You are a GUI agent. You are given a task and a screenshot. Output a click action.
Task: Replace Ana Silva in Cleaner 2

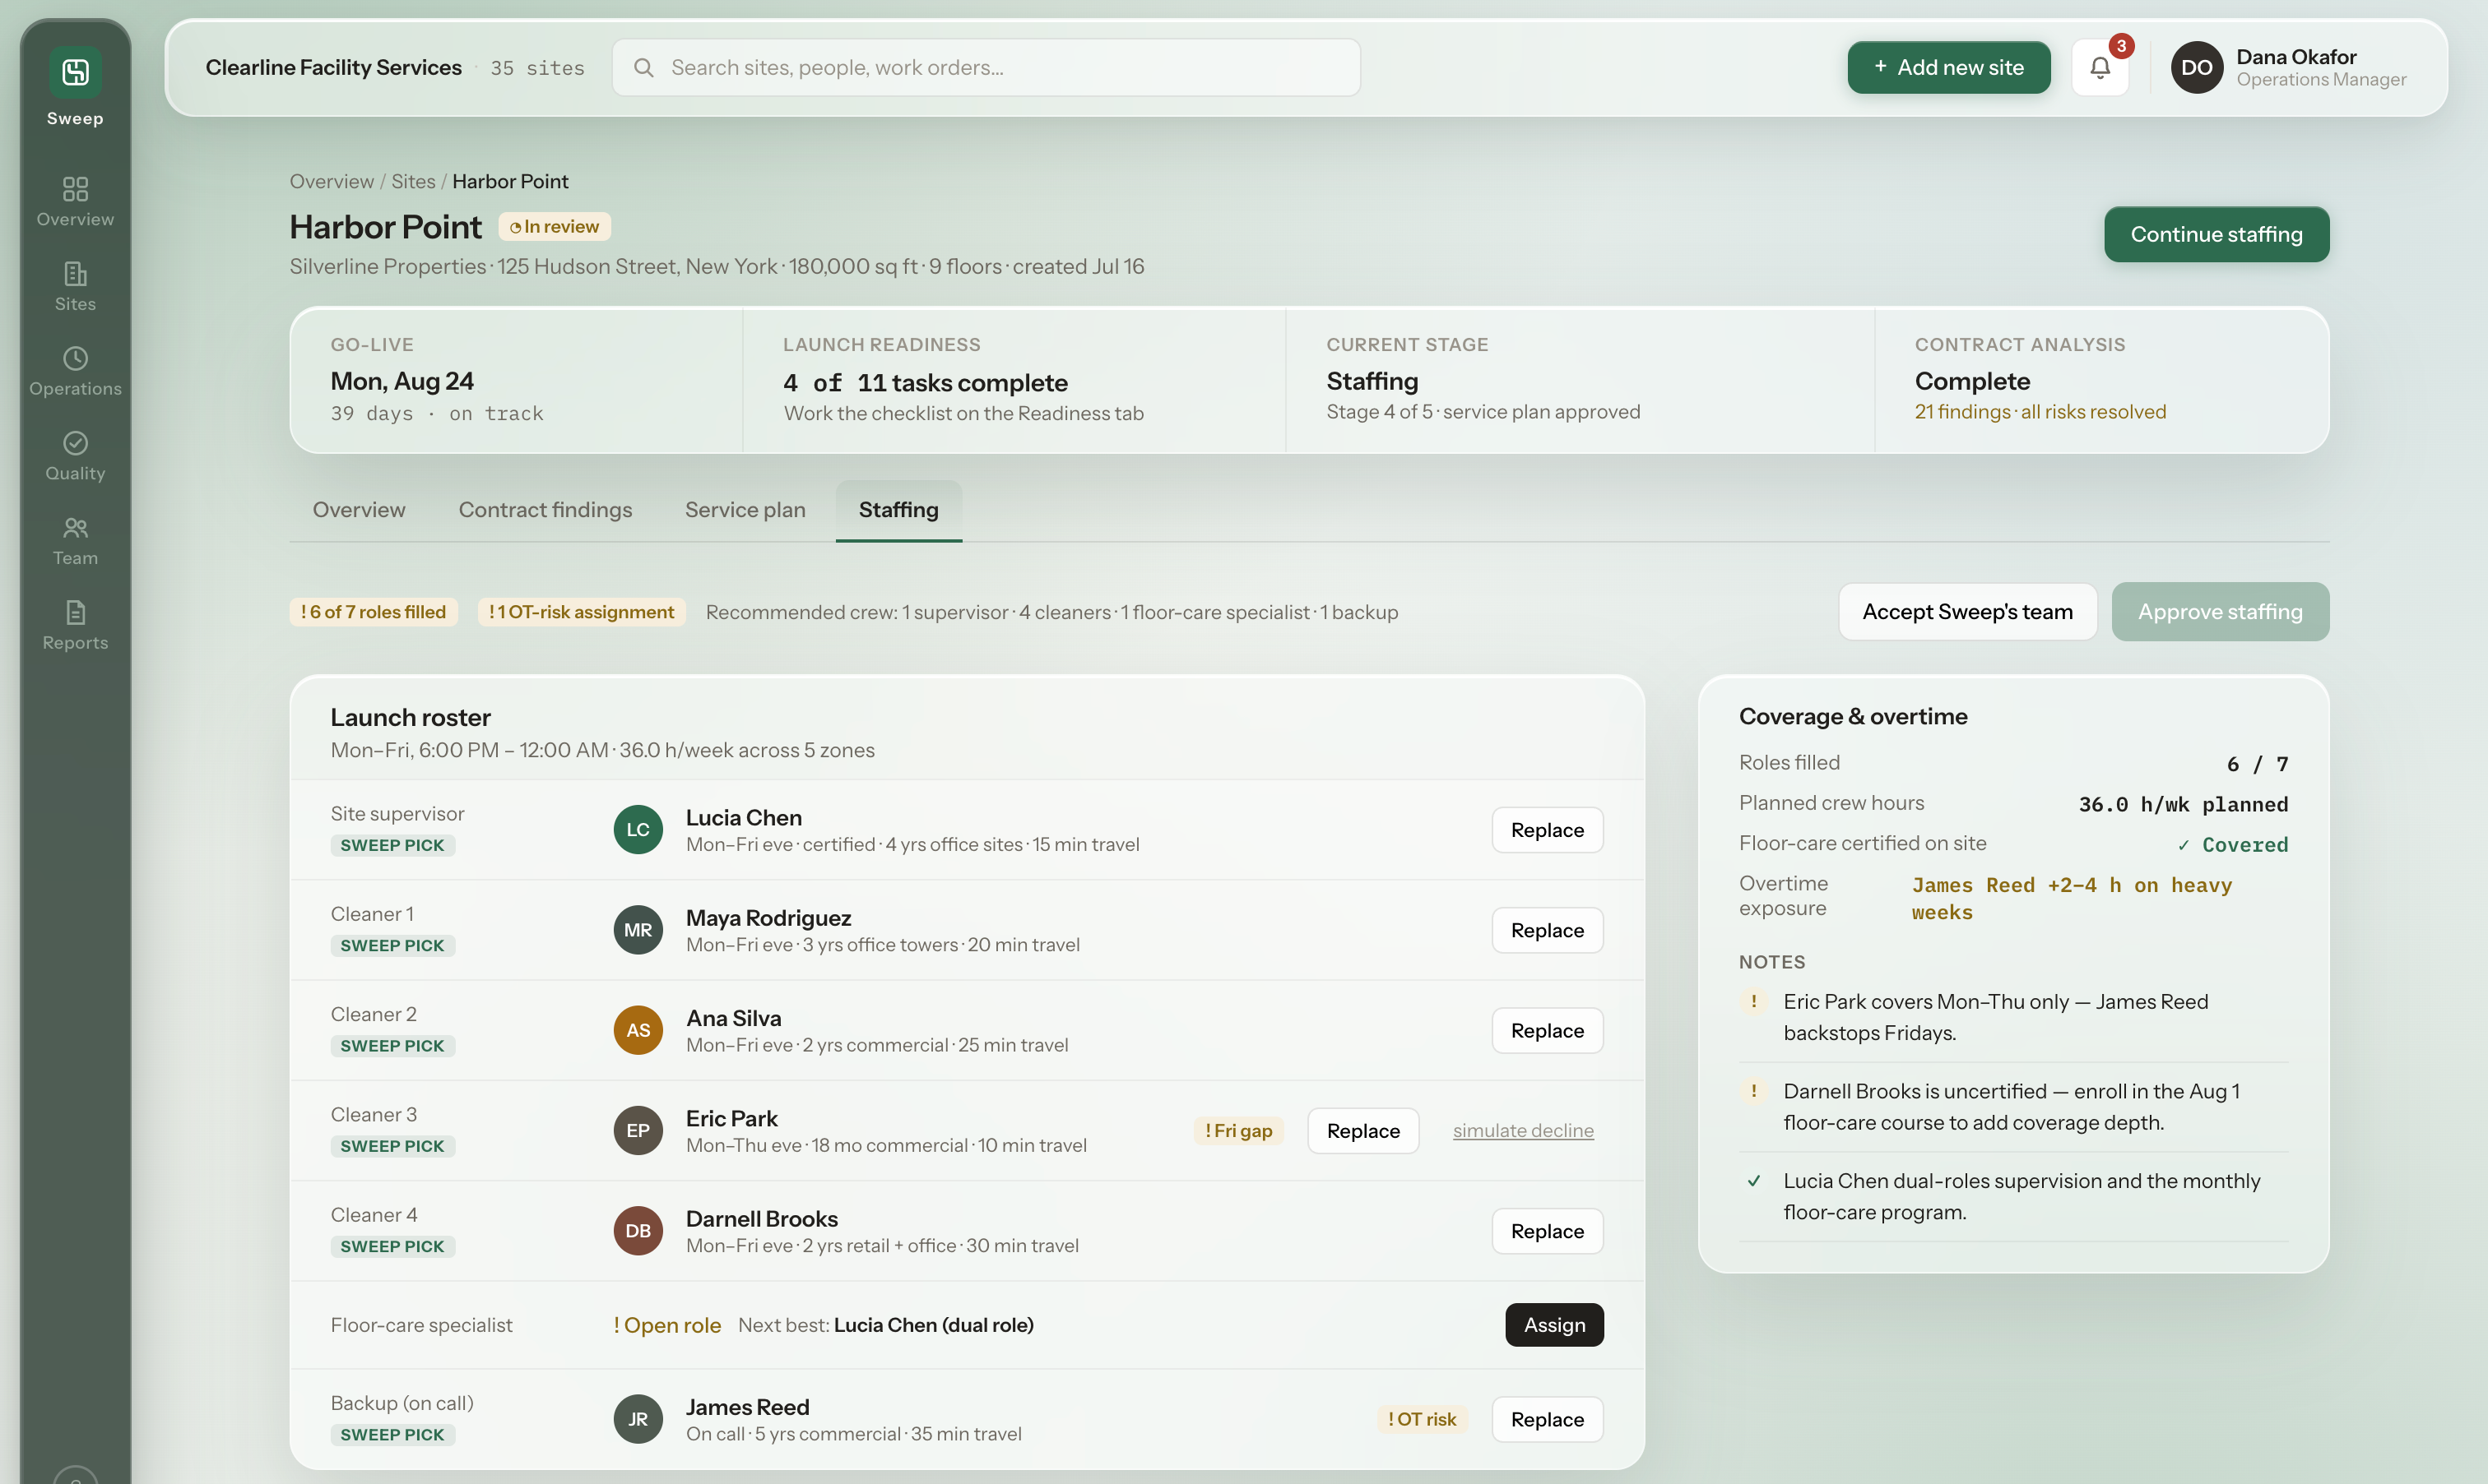1547,1029
